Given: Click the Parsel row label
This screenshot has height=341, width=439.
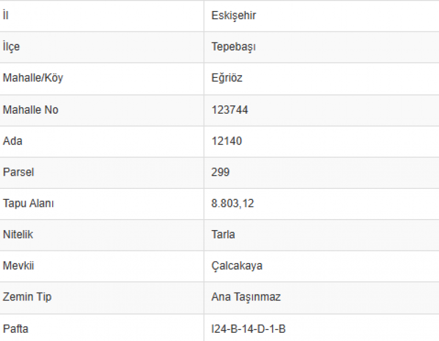Looking at the screenshot, I should point(19,172).
